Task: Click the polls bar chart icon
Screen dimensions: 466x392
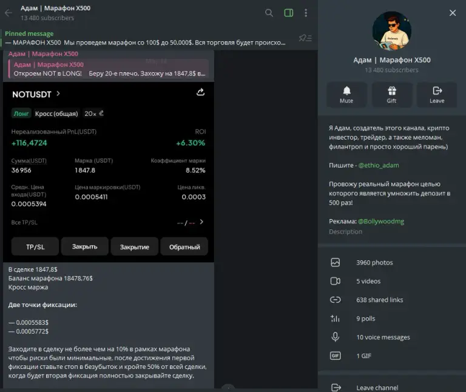Action: click(335, 319)
